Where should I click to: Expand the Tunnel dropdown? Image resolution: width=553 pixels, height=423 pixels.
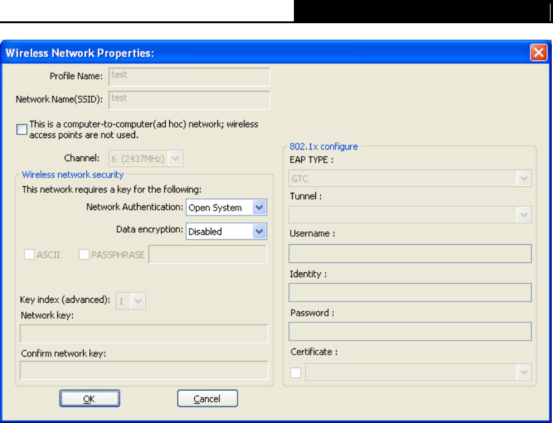click(410, 215)
